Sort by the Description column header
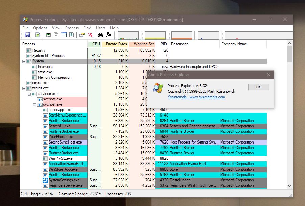 [x=194, y=44]
